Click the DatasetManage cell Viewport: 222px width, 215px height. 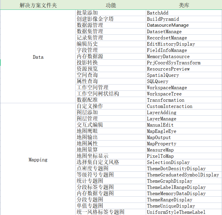click(184, 32)
